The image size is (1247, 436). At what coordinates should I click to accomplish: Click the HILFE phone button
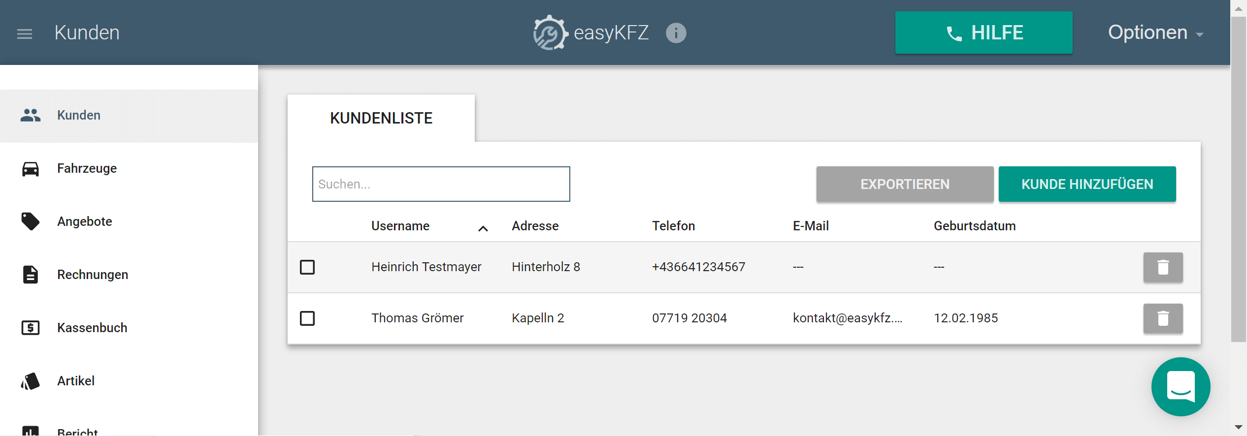984,32
